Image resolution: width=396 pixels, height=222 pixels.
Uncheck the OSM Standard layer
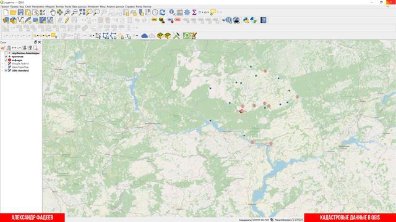tap(6, 71)
